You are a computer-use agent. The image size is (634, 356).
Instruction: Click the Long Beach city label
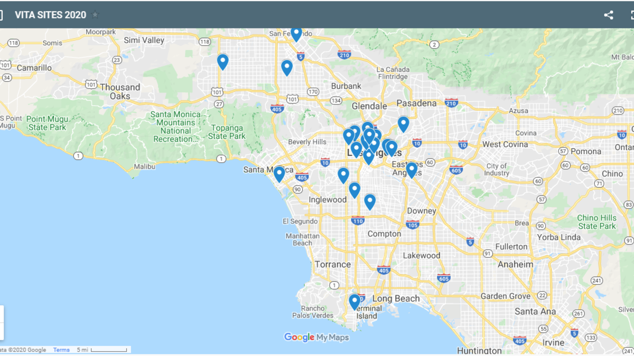[396, 299]
